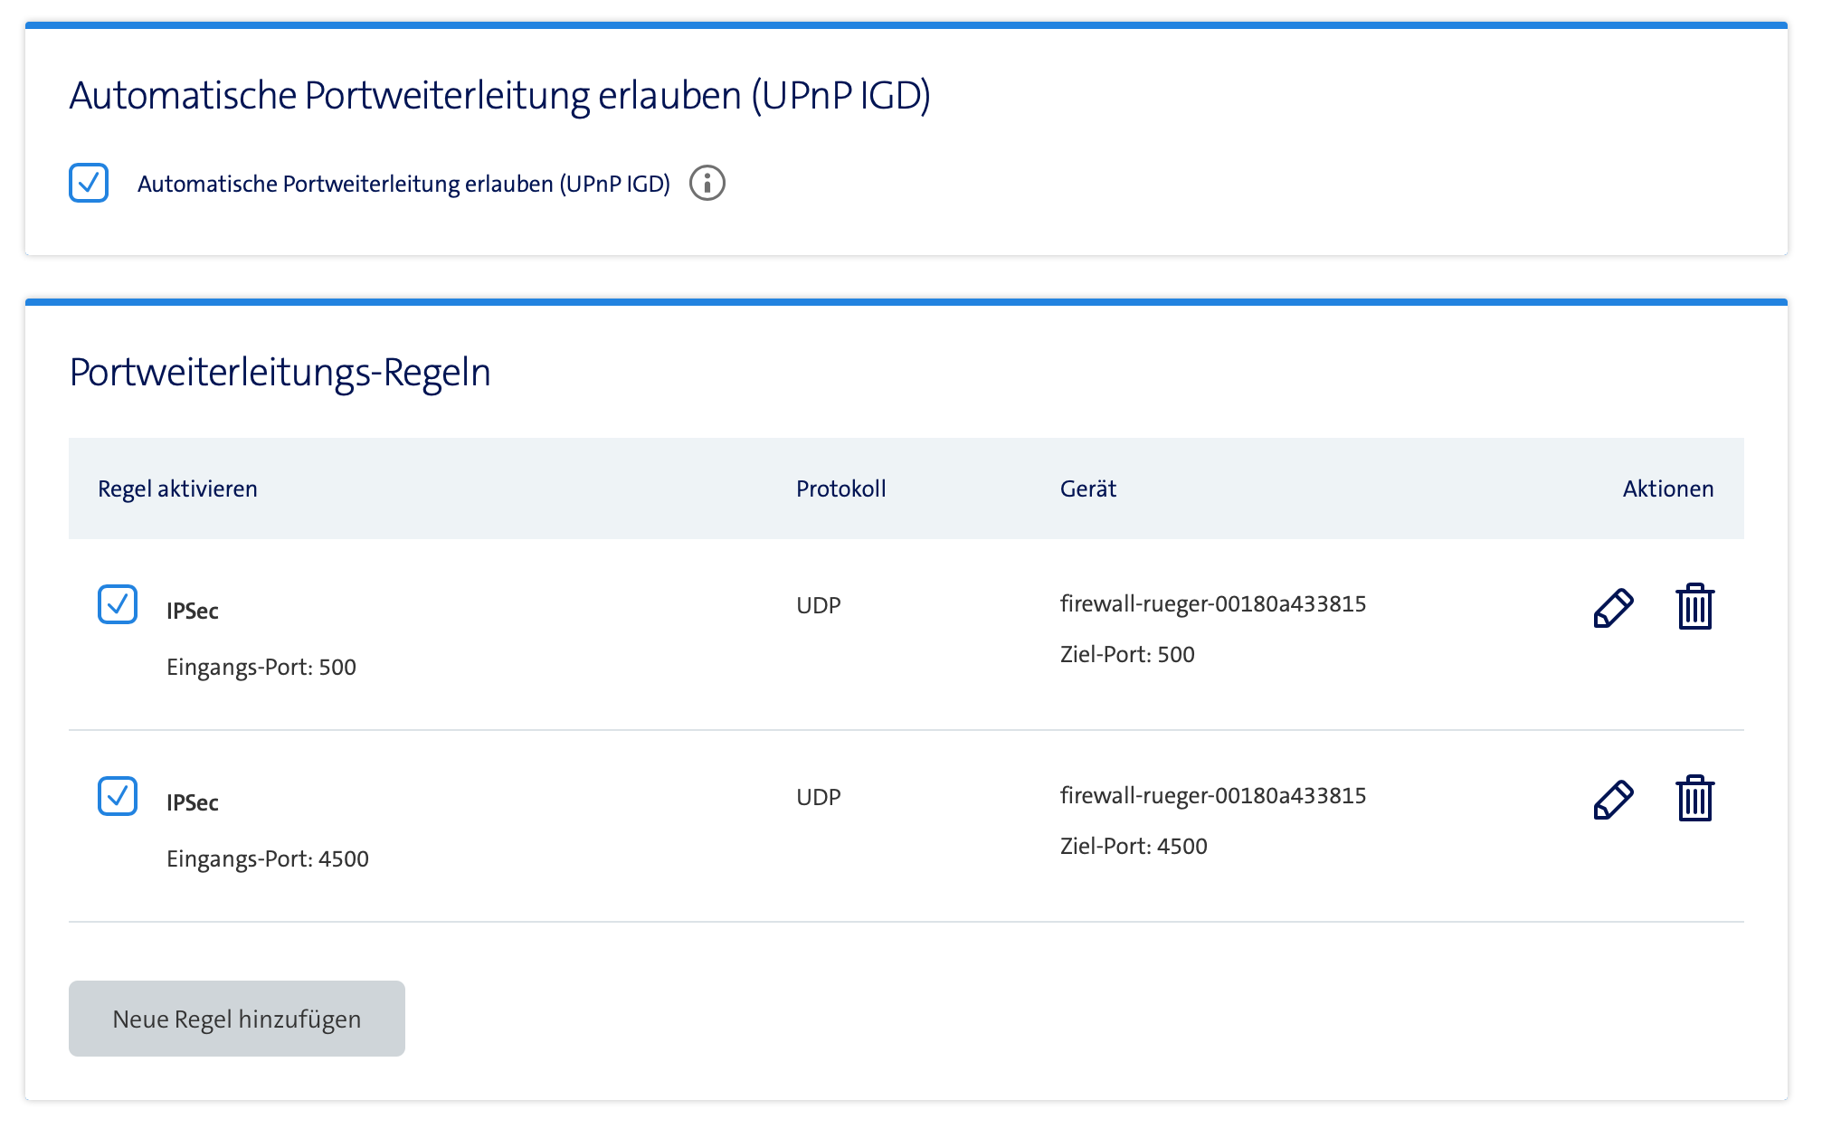Toggle the UPnP IGD port forwarding checkbox
Viewport: 1822px width, 1138px height.
(x=89, y=183)
